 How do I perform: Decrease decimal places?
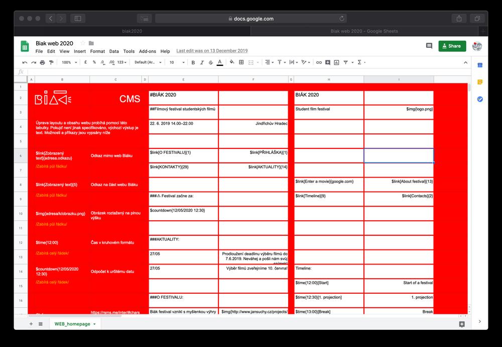pyautogui.click(x=102, y=62)
